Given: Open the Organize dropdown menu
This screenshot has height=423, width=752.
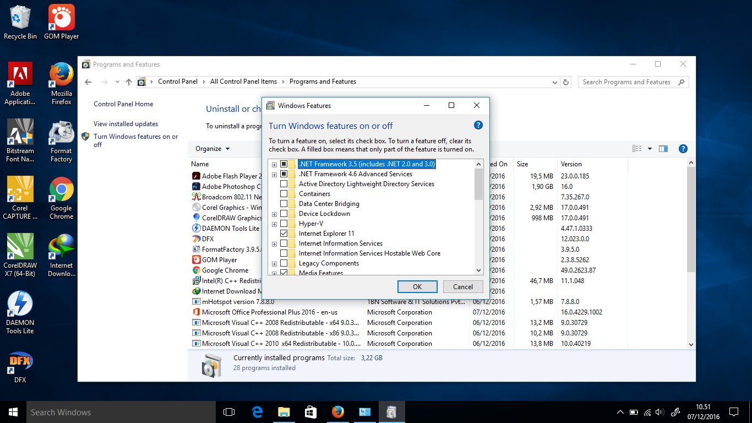Looking at the screenshot, I should (212, 149).
